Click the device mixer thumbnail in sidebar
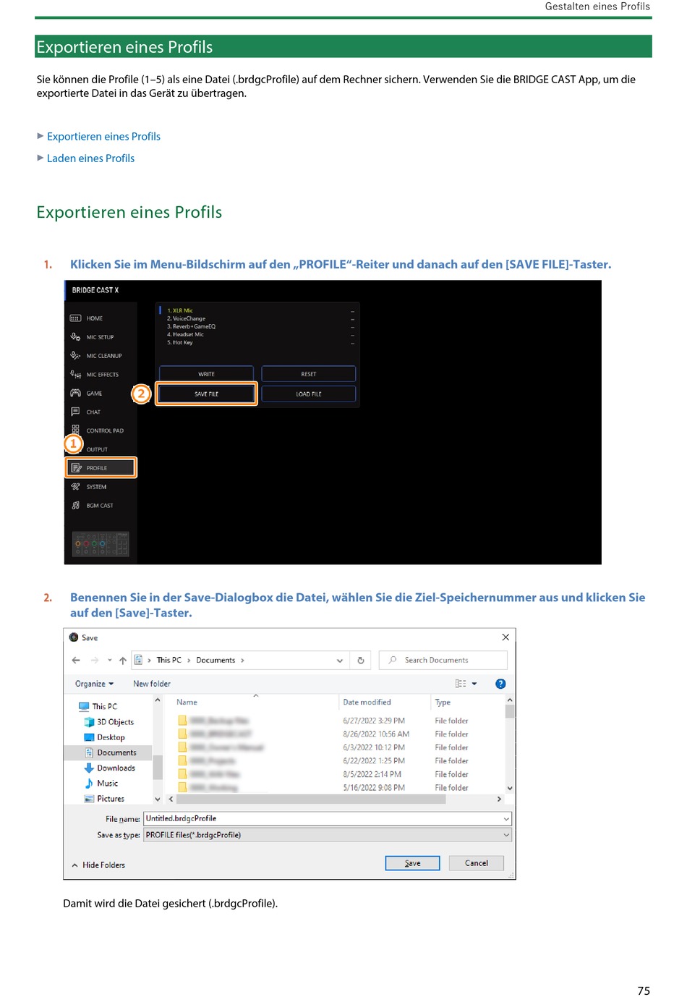Screen dimensions: 687x997 [101, 543]
